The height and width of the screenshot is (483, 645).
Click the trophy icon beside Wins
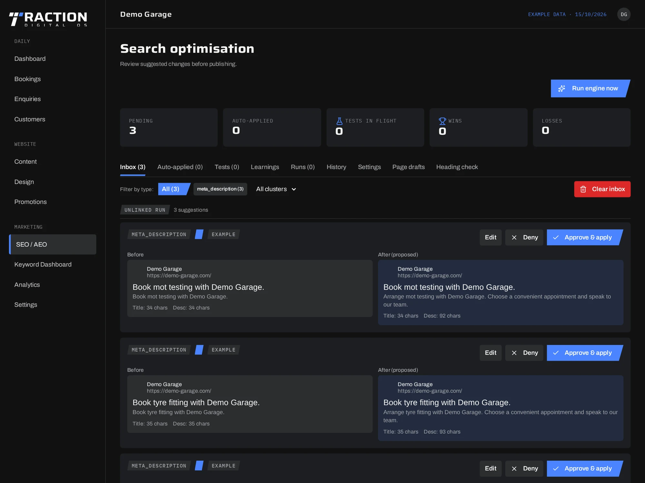point(442,121)
